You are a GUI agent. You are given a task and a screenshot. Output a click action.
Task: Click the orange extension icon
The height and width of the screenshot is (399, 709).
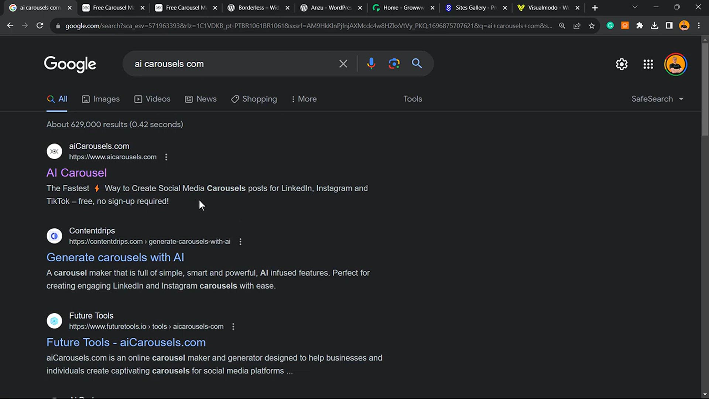click(x=625, y=25)
